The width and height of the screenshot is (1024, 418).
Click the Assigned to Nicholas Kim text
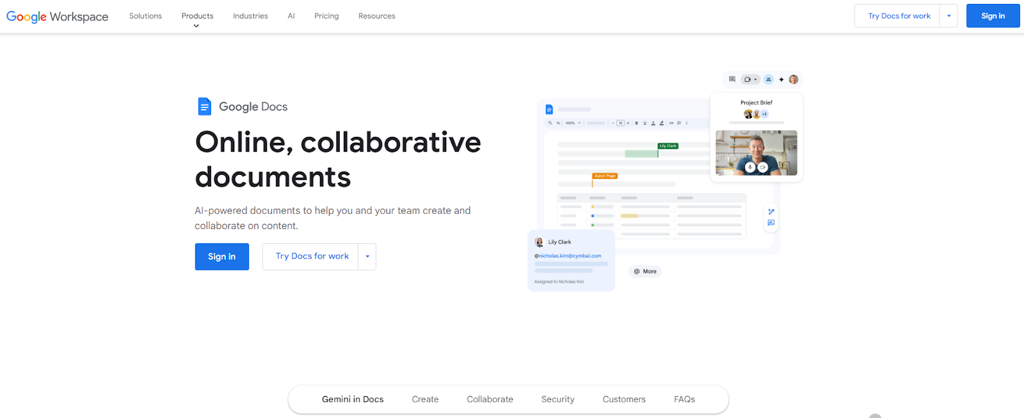(559, 282)
